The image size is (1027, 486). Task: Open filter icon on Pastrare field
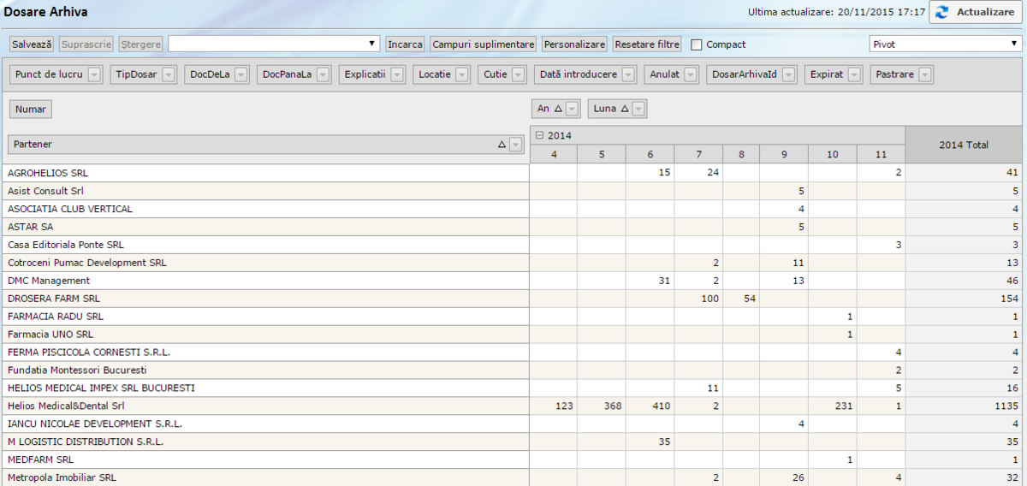tap(925, 75)
